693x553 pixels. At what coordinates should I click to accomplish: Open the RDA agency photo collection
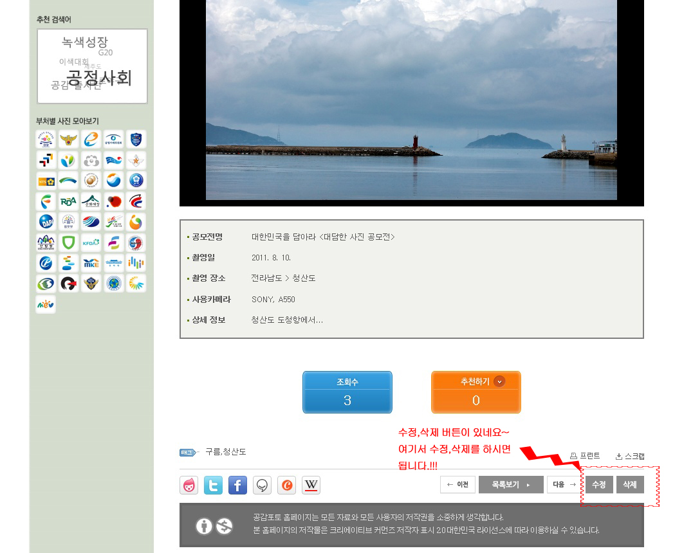pyautogui.click(x=68, y=201)
